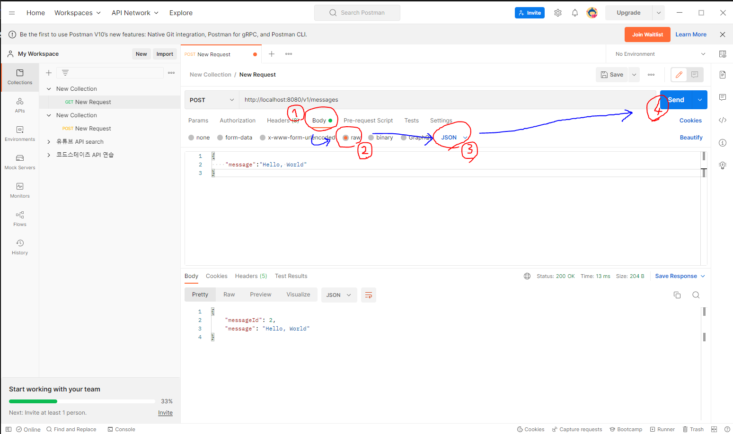Image resolution: width=733 pixels, height=434 pixels.
Task: Open the API Network dropdown
Action: point(135,13)
